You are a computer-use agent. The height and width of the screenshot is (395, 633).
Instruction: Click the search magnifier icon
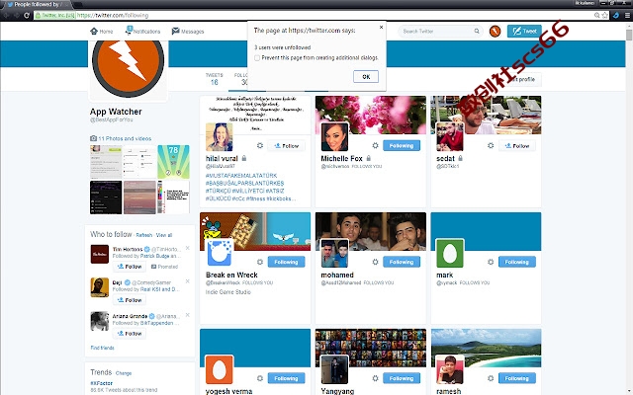pos(477,31)
